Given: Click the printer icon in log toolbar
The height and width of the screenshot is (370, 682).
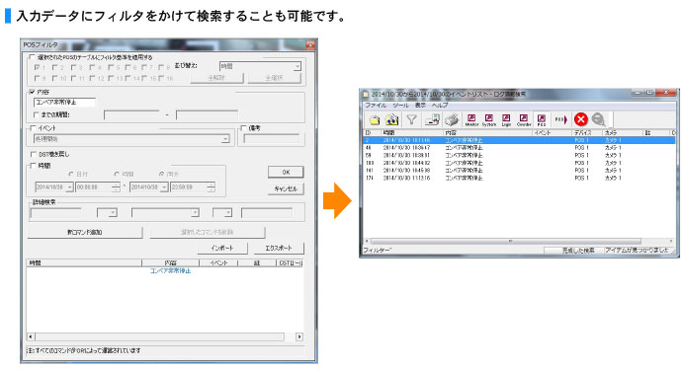Looking at the screenshot, I should tap(452, 119).
